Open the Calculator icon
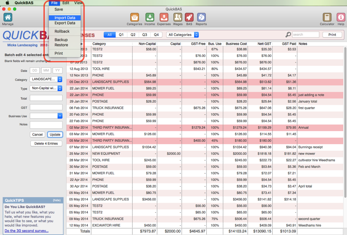The width and height of the screenshot is (347, 235). [x=327, y=17]
